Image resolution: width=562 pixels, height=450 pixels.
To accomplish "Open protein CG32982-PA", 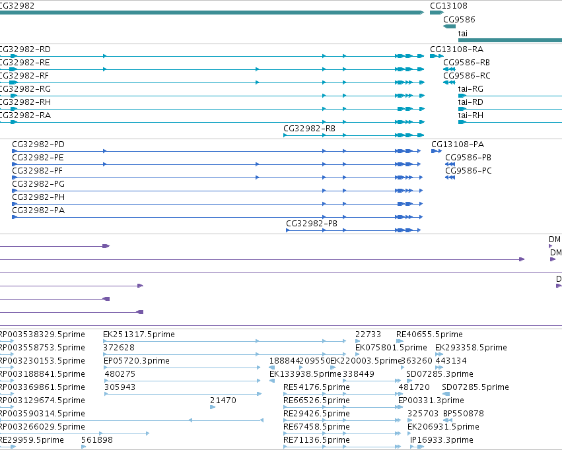I will click(x=38, y=210).
